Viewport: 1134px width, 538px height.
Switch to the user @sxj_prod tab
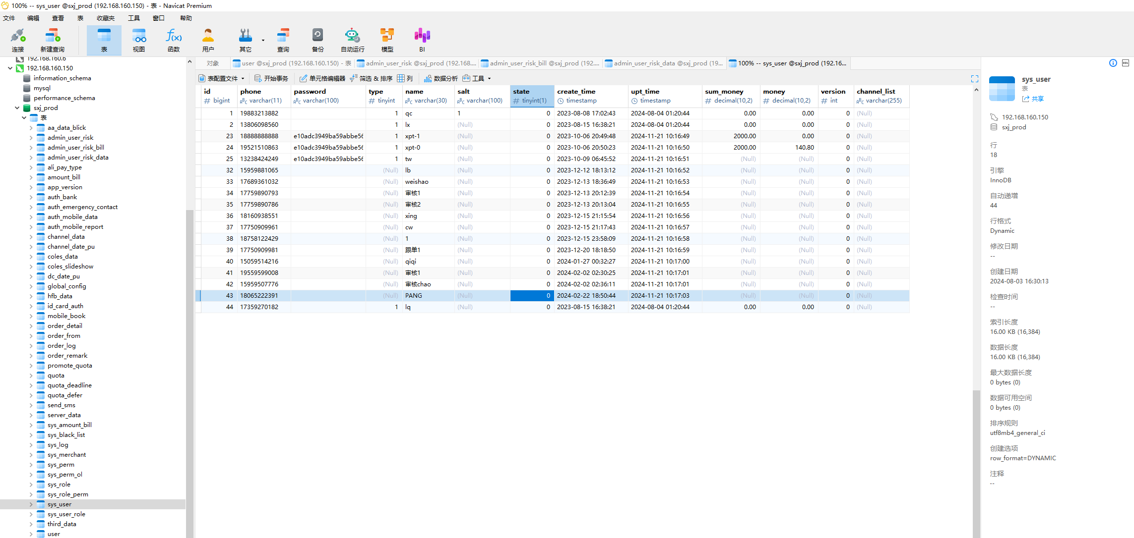coord(293,63)
